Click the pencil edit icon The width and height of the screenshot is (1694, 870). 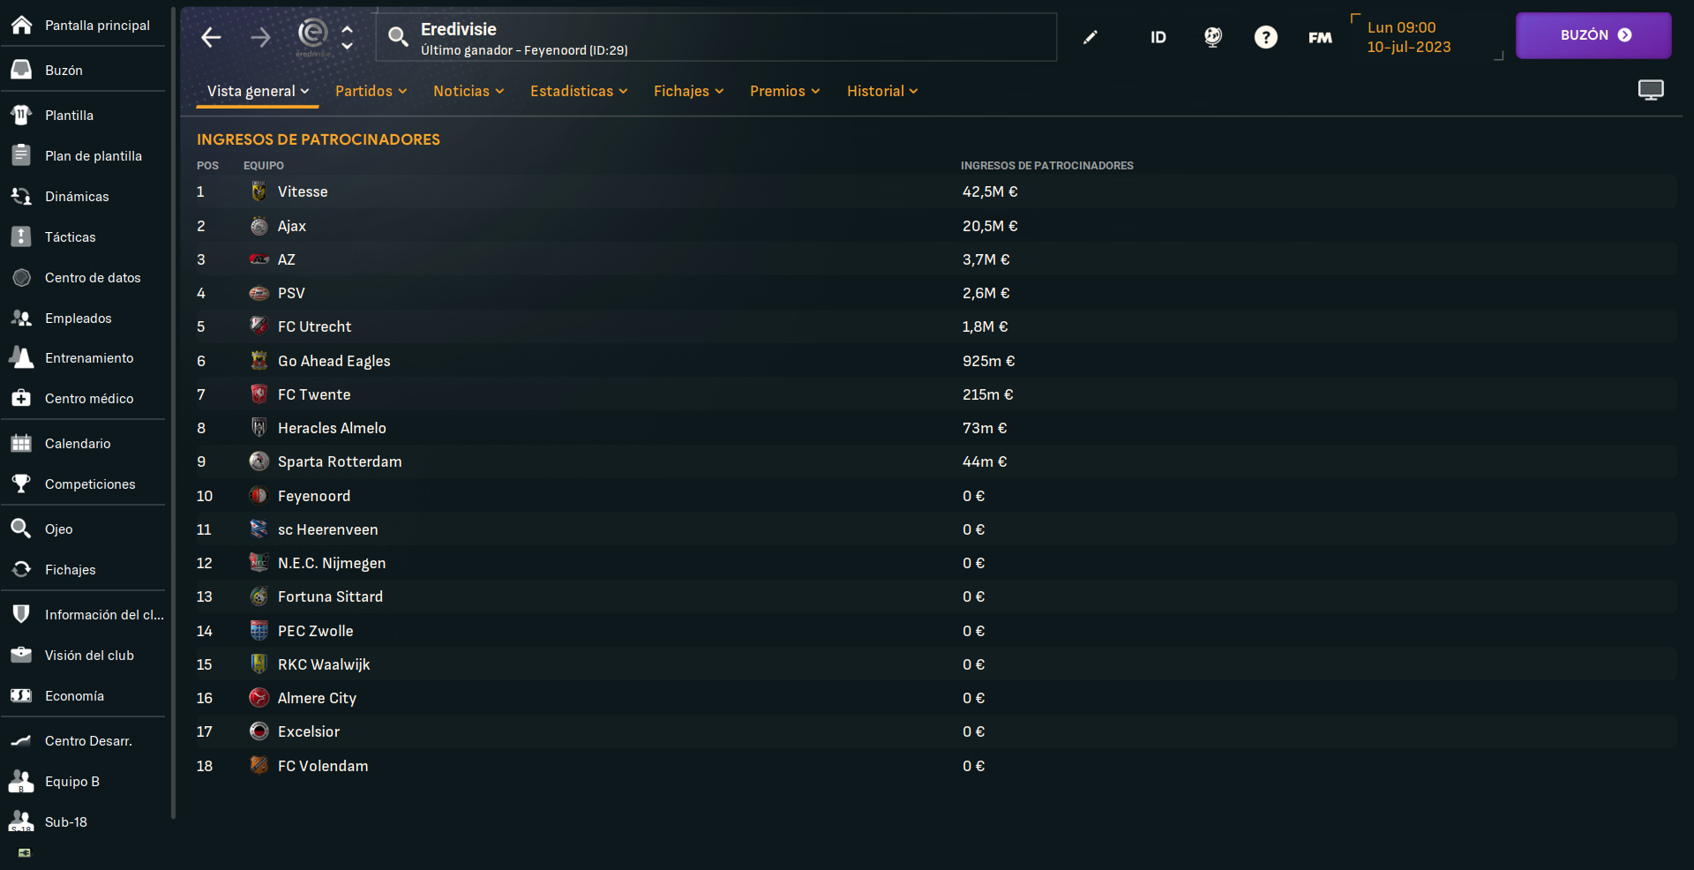point(1091,37)
